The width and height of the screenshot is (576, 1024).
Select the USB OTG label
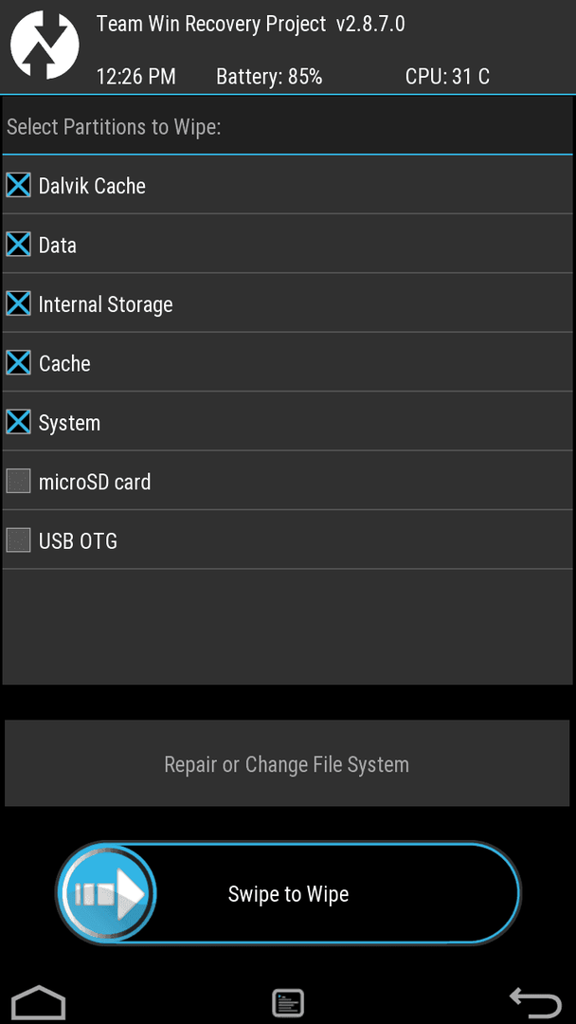tap(78, 541)
